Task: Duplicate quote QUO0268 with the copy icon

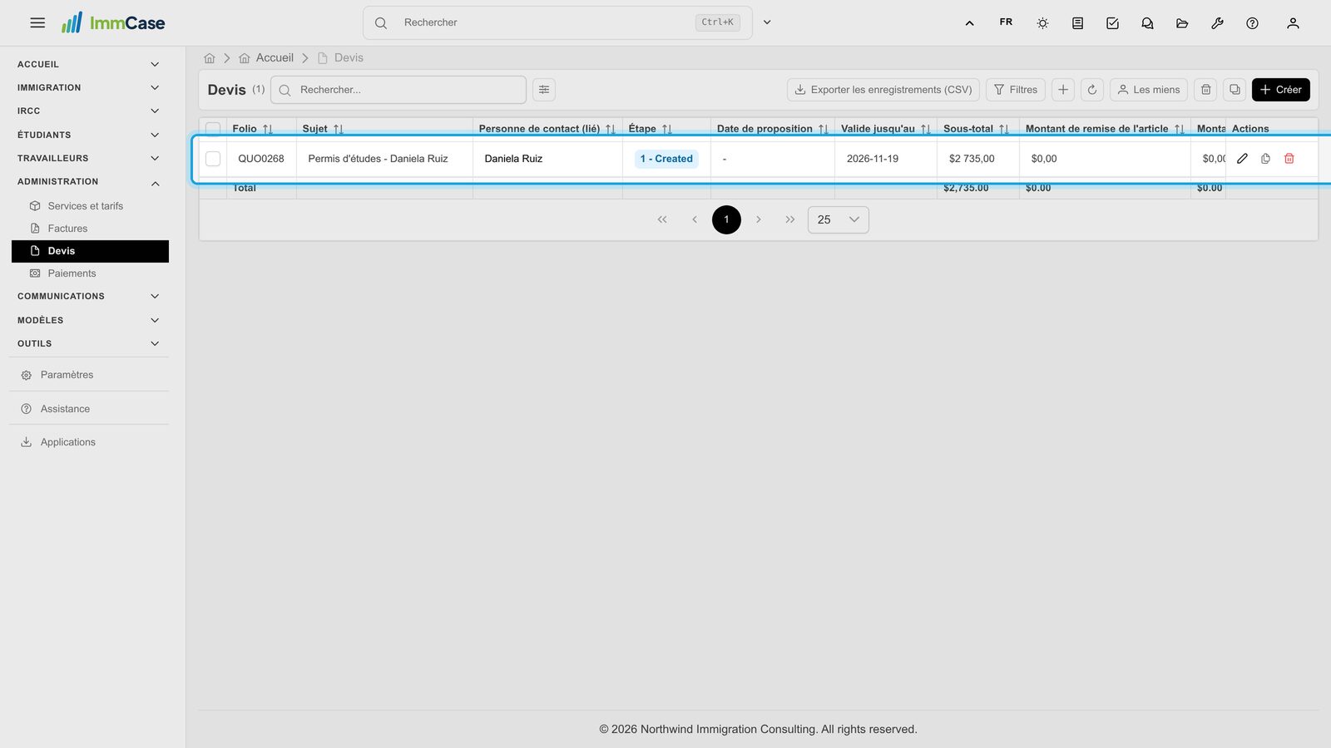Action: coord(1265,159)
